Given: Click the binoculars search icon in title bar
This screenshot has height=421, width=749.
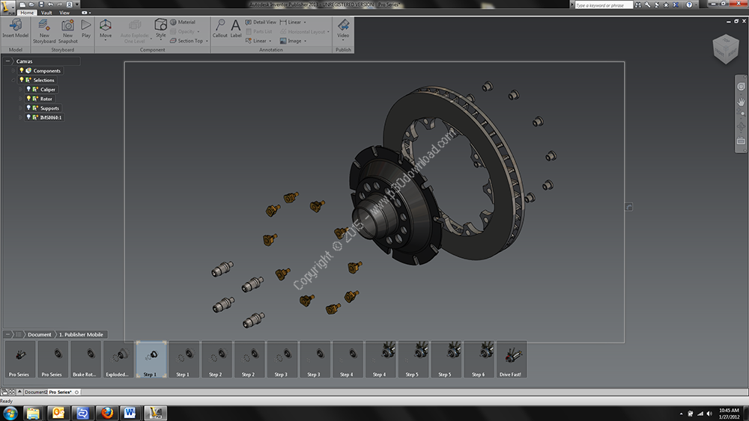Looking at the screenshot, I should [x=638, y=4].
